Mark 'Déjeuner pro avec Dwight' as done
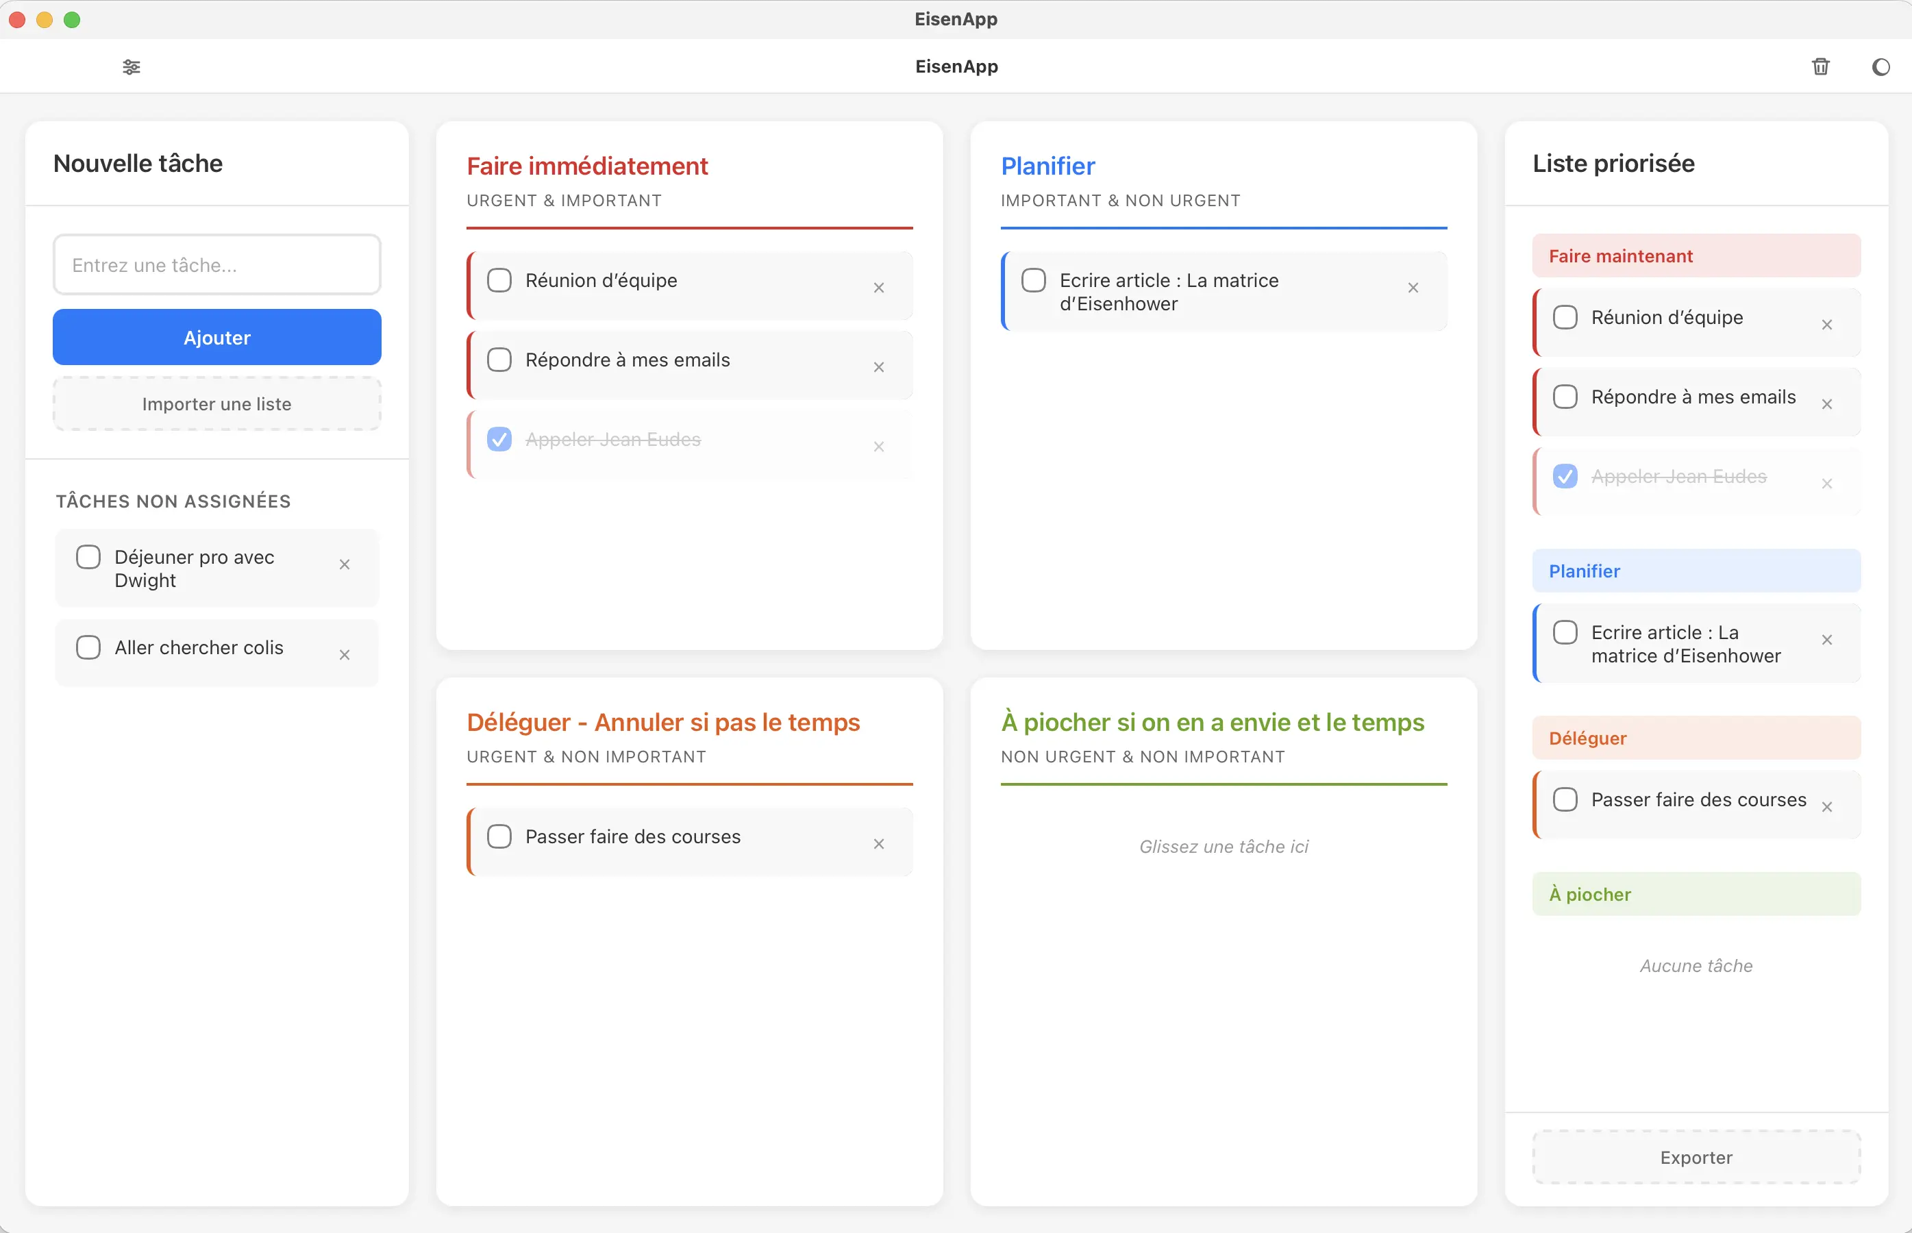 coord(88,556)
